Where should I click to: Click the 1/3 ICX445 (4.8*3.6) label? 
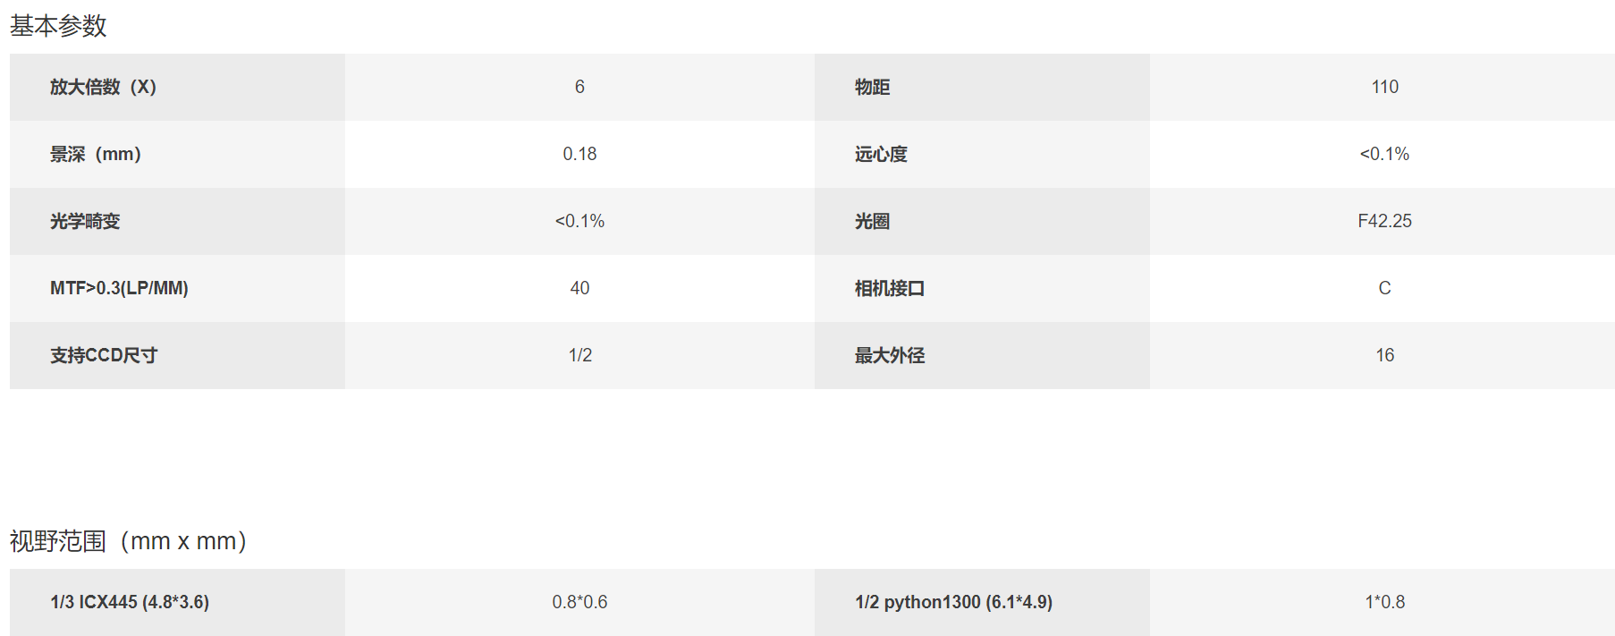130,602
